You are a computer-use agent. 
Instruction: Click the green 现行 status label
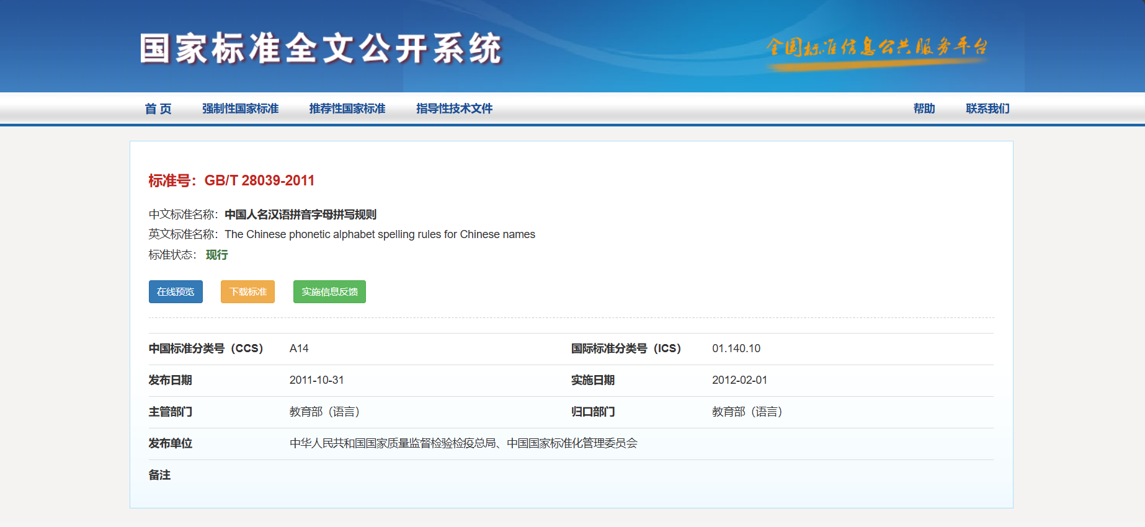point(217,255)
